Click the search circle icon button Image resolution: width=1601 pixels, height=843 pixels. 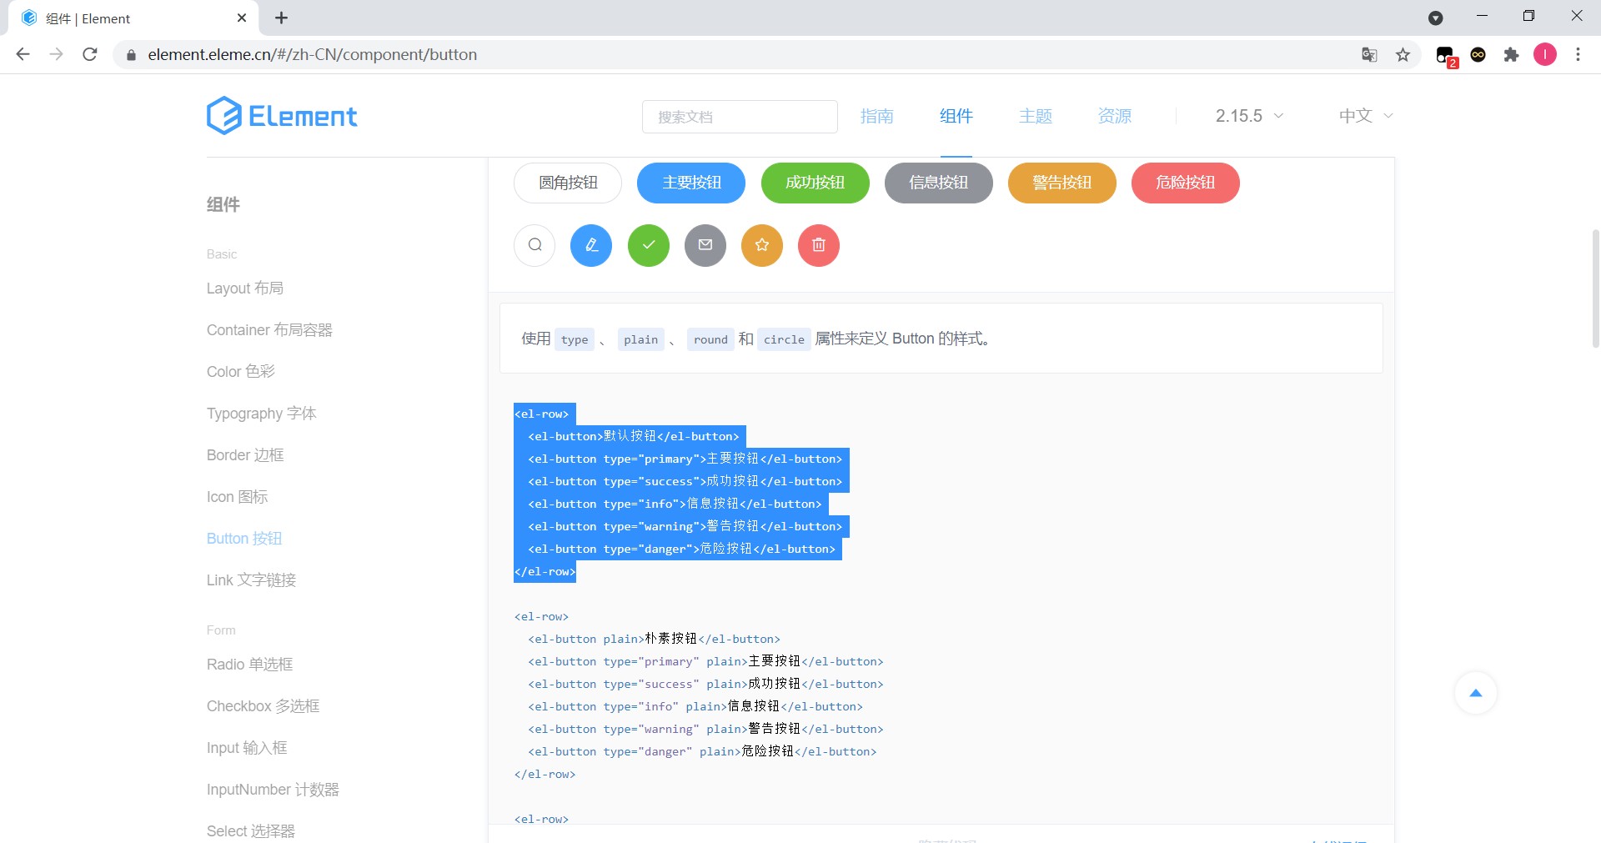tap(535, 245)
